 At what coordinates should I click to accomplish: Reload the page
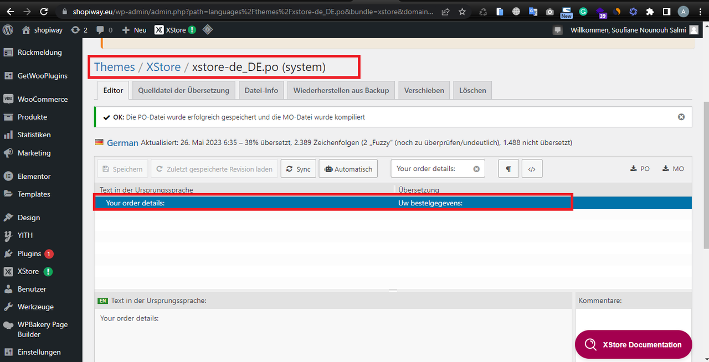[x=44, y=11]
